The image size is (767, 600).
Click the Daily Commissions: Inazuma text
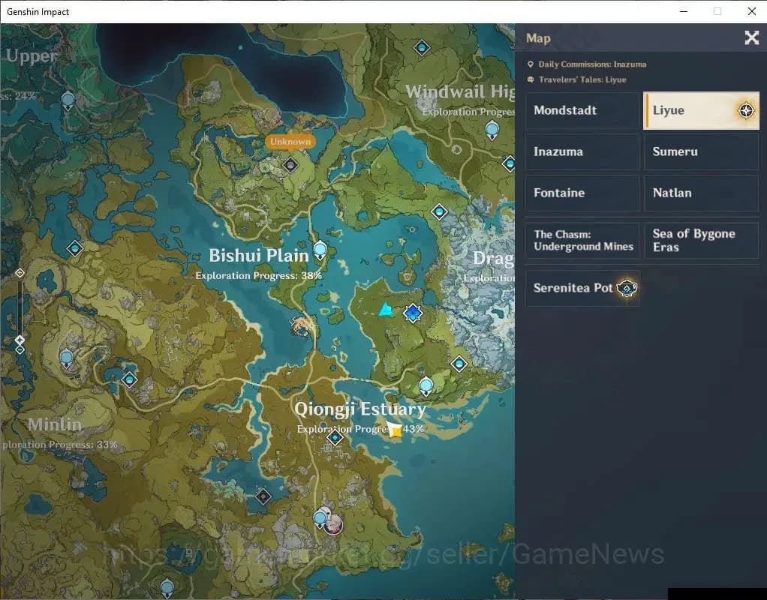tap(592, 64)
